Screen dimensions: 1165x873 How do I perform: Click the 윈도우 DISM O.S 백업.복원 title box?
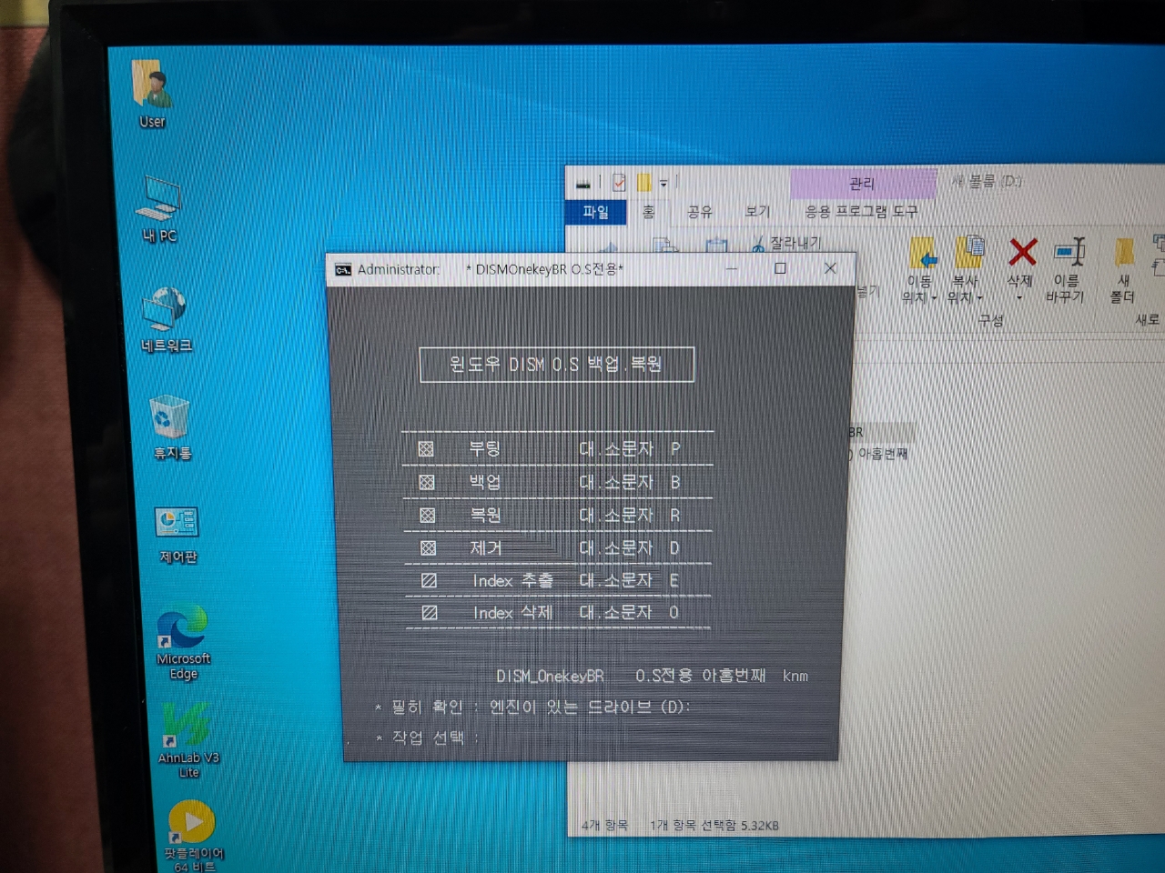pyautogui.click(x=556, y=365)
